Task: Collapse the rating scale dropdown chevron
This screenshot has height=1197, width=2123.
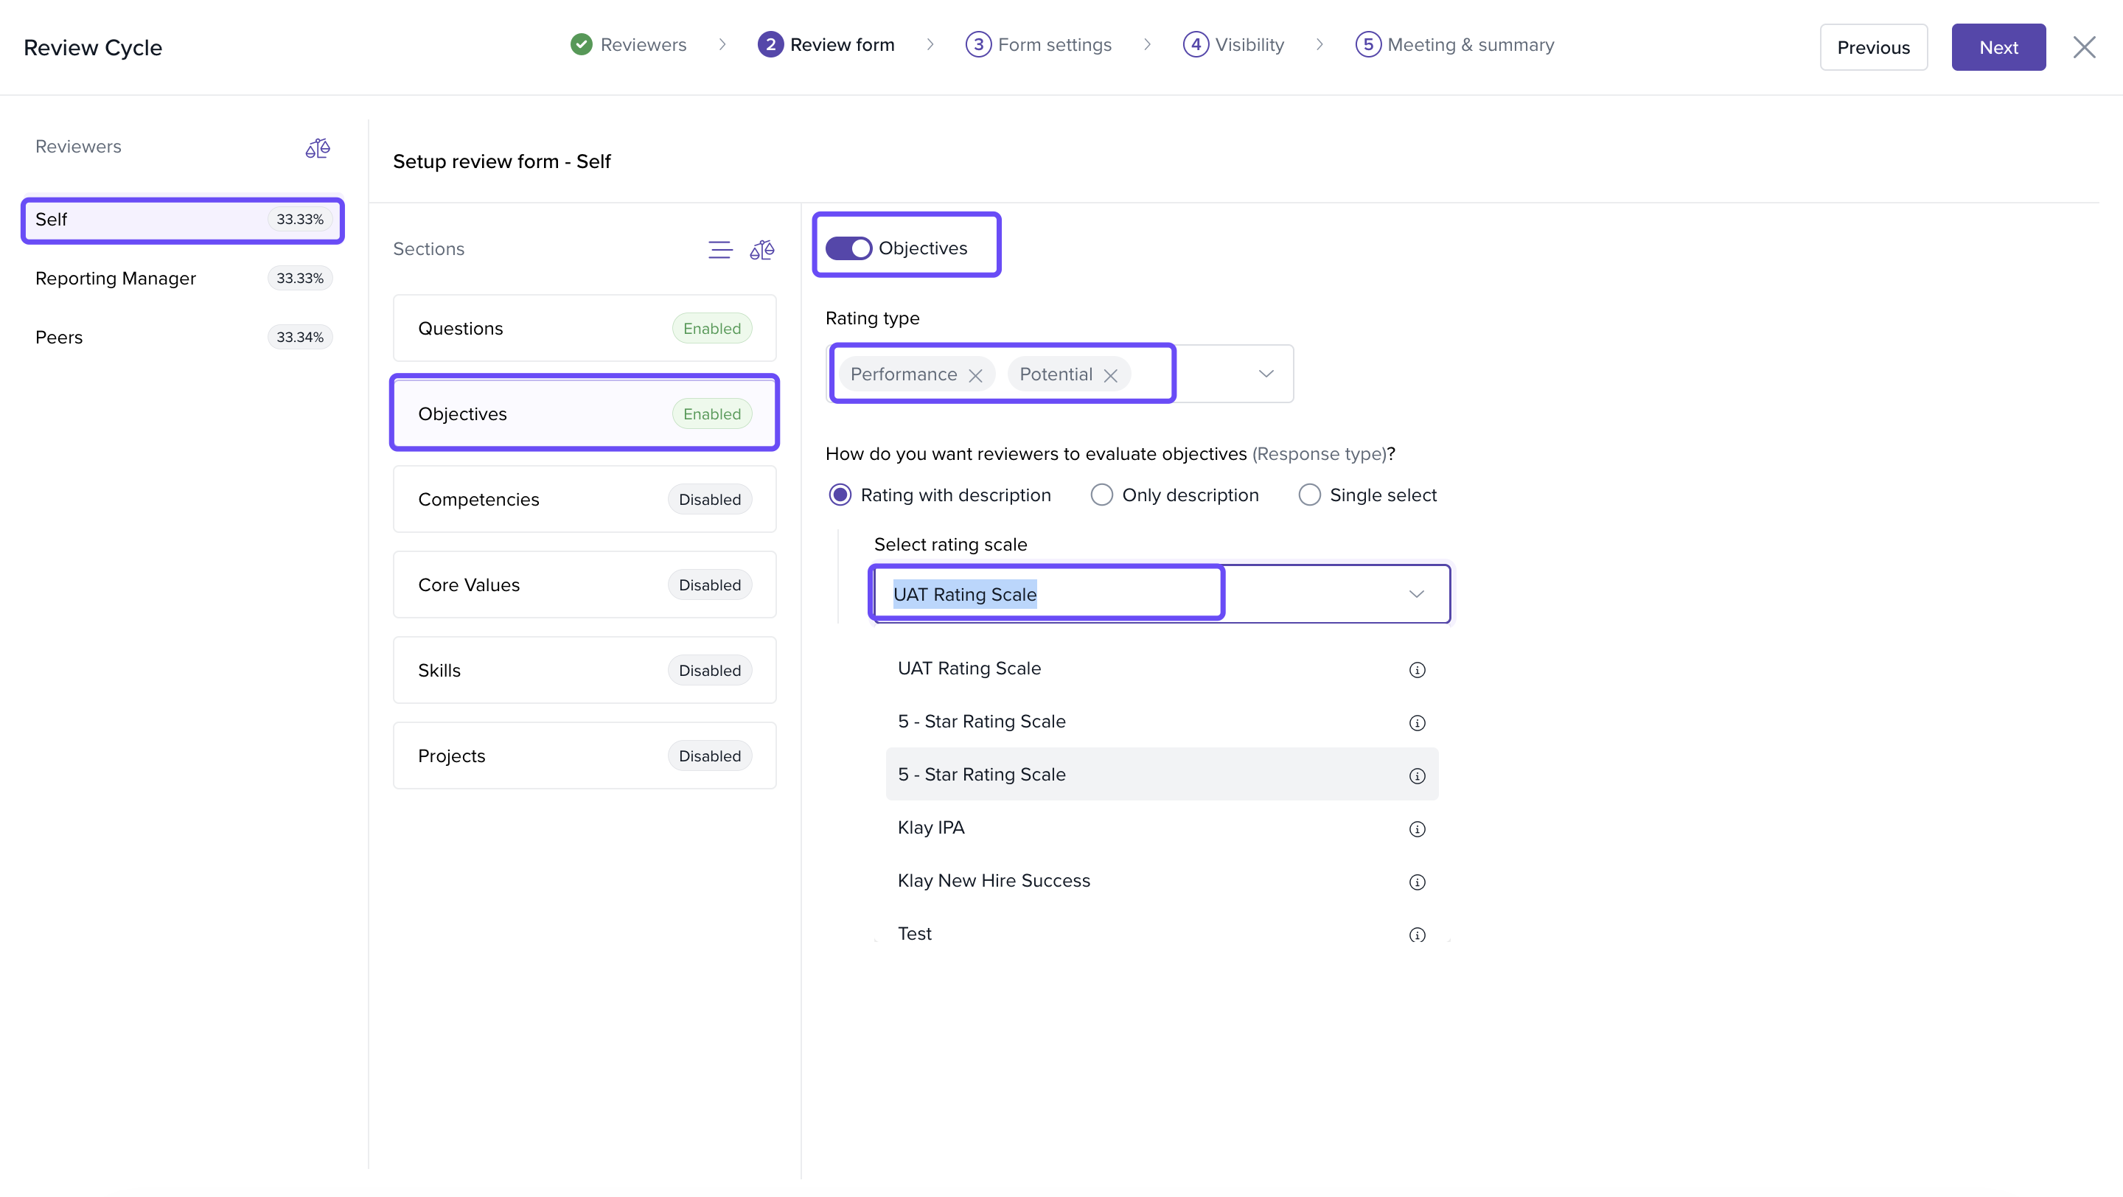Action: tap(1416, 594)
